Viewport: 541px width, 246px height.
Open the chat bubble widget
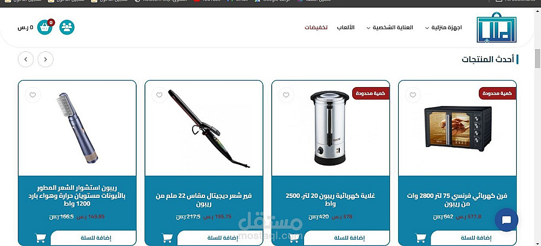tap(506, 220)
